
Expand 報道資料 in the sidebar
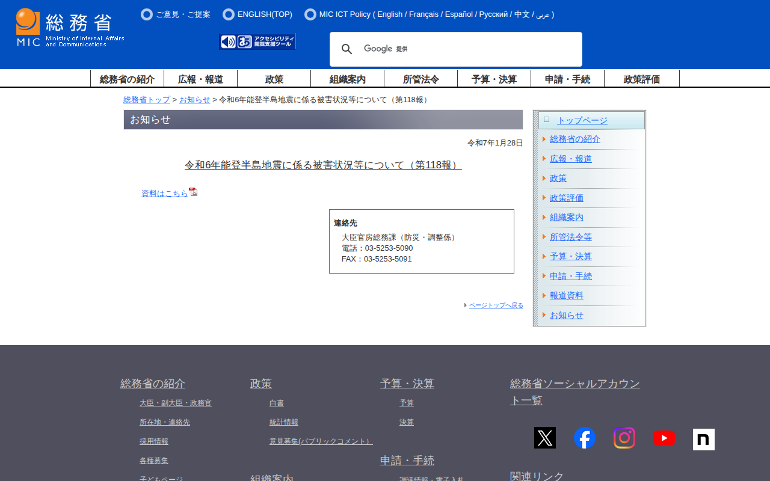tap(566, 296)
